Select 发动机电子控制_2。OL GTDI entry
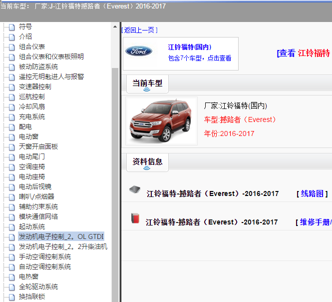 [x=61, y=236]
